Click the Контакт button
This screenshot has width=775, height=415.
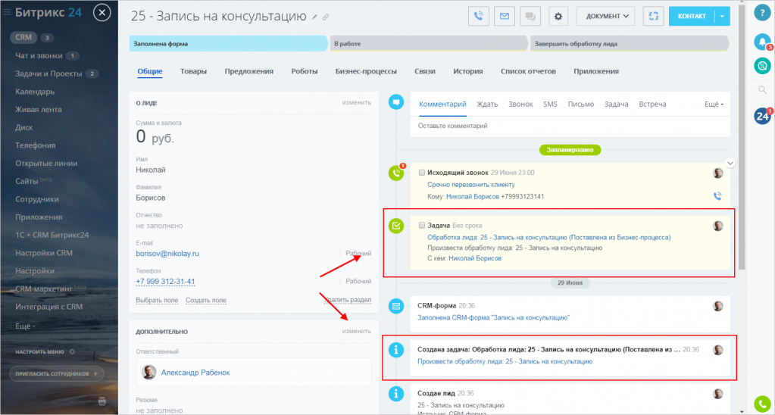(x=691, y=16)
